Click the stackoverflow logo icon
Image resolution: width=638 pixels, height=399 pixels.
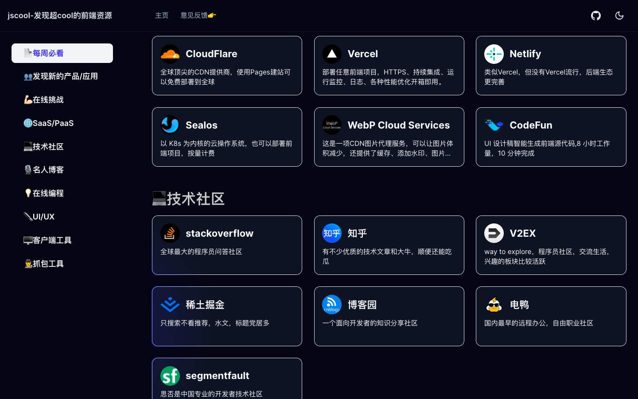pos(170,233)
